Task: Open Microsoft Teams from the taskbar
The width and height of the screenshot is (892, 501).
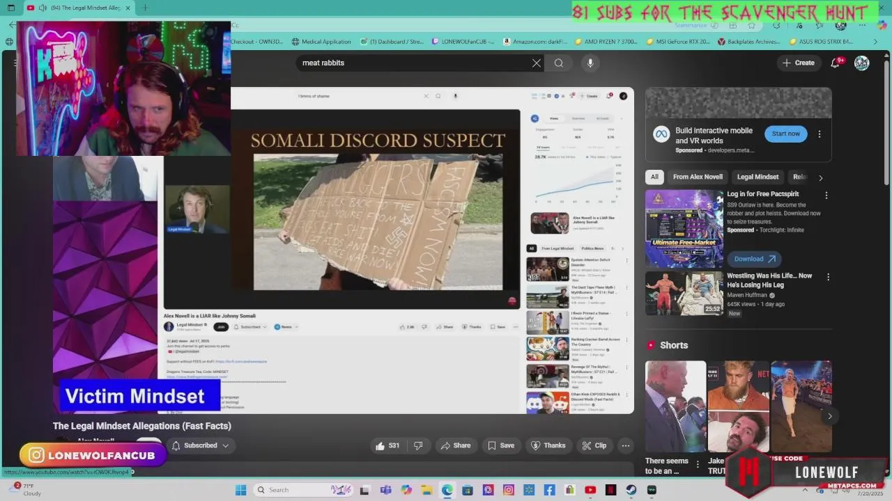Action: (385, 490)
